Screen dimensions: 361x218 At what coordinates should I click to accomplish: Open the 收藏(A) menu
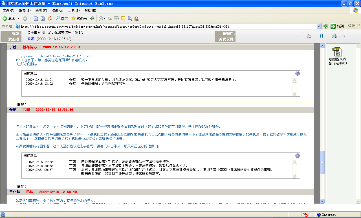click(x=57, y=10)
